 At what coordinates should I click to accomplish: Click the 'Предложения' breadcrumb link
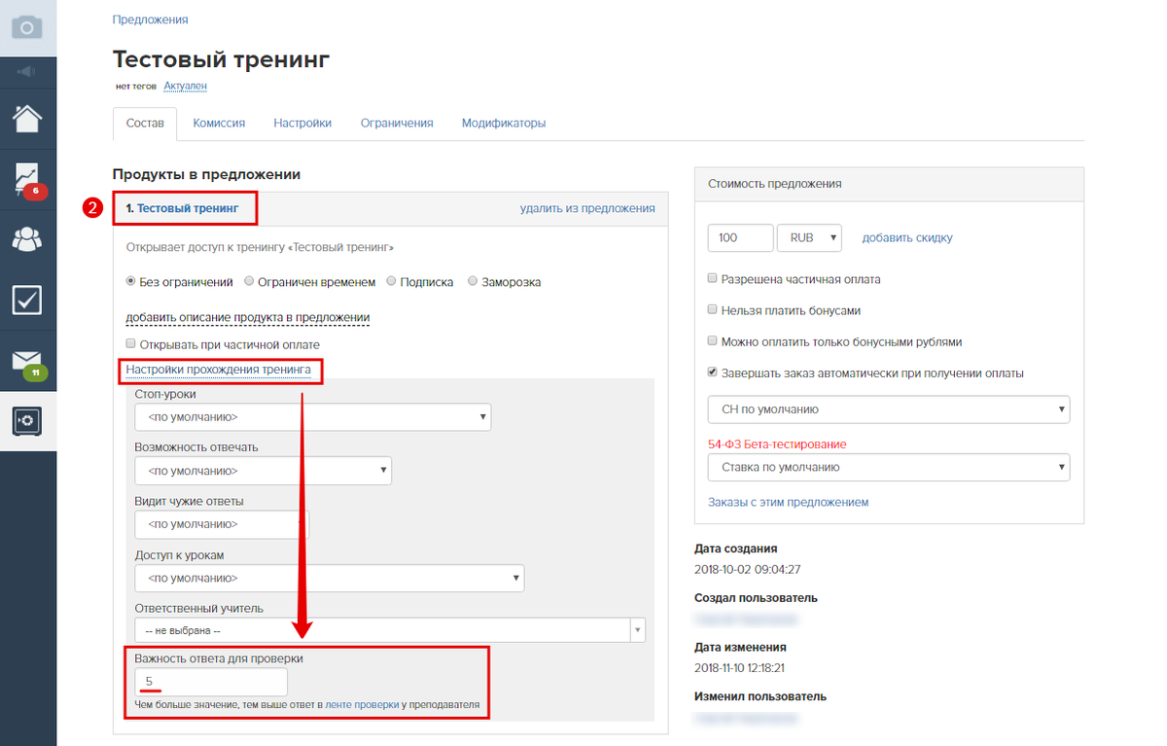tap(151, 19)
